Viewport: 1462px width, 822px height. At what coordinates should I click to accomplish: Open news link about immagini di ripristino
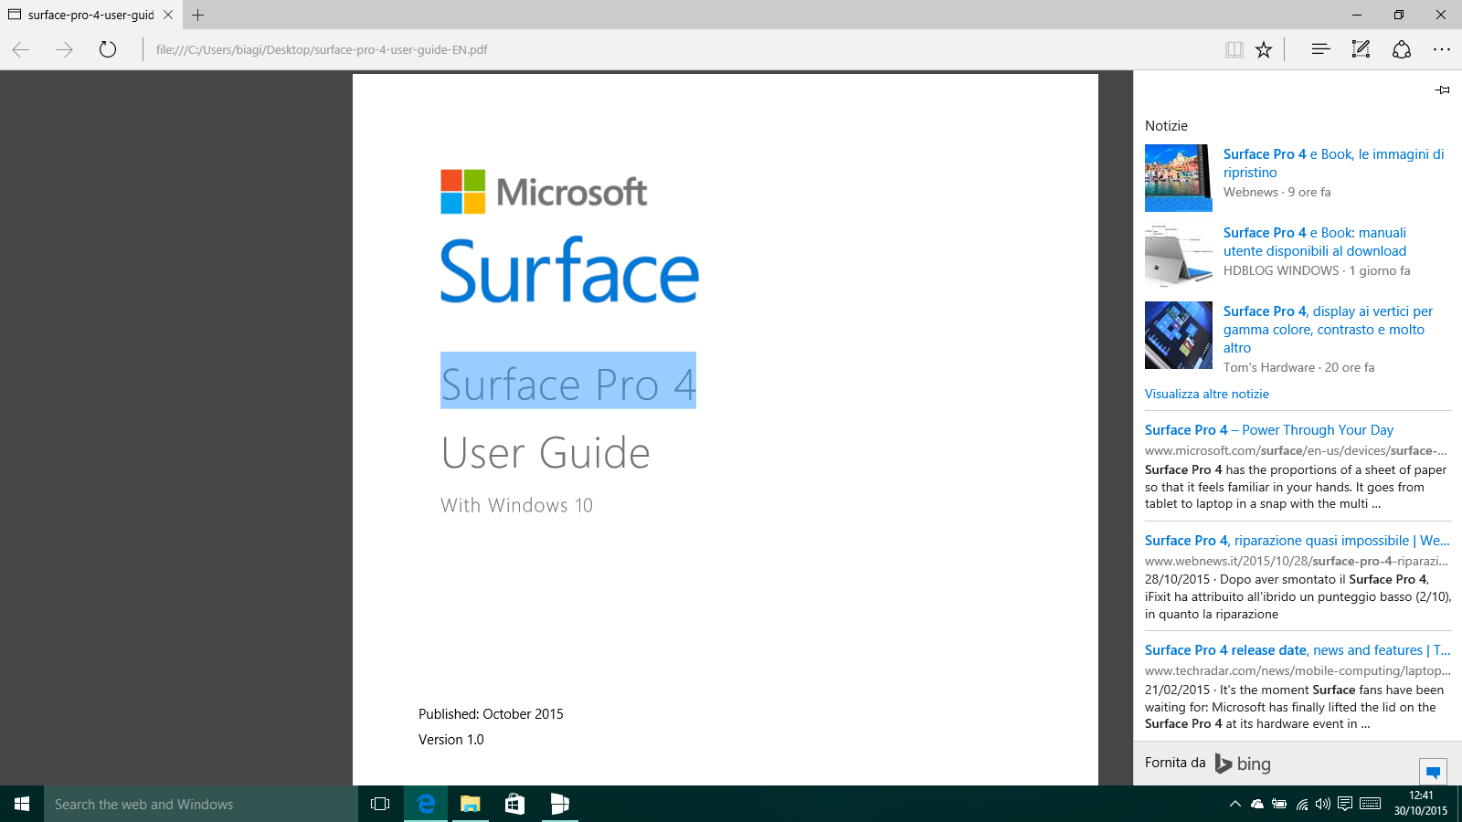[x=1334, y=163]
